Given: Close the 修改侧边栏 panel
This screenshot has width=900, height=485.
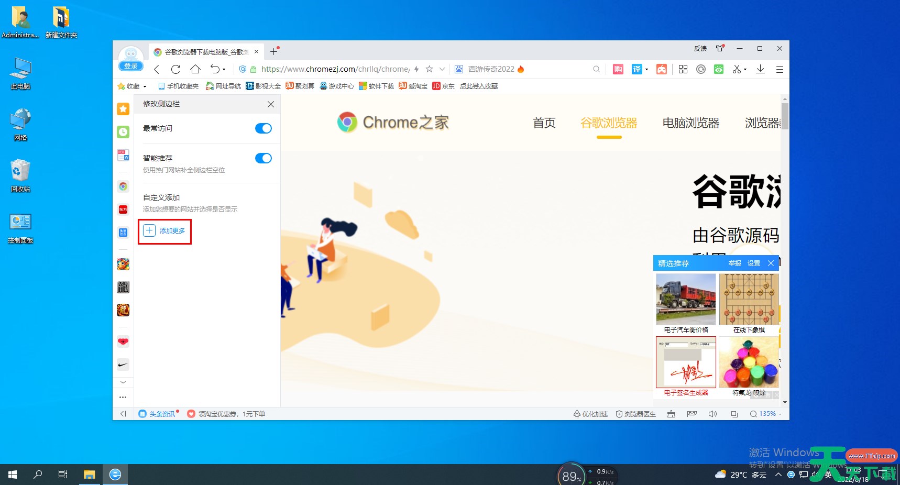Looking at the screenshot, I should (x=271, y=104).
